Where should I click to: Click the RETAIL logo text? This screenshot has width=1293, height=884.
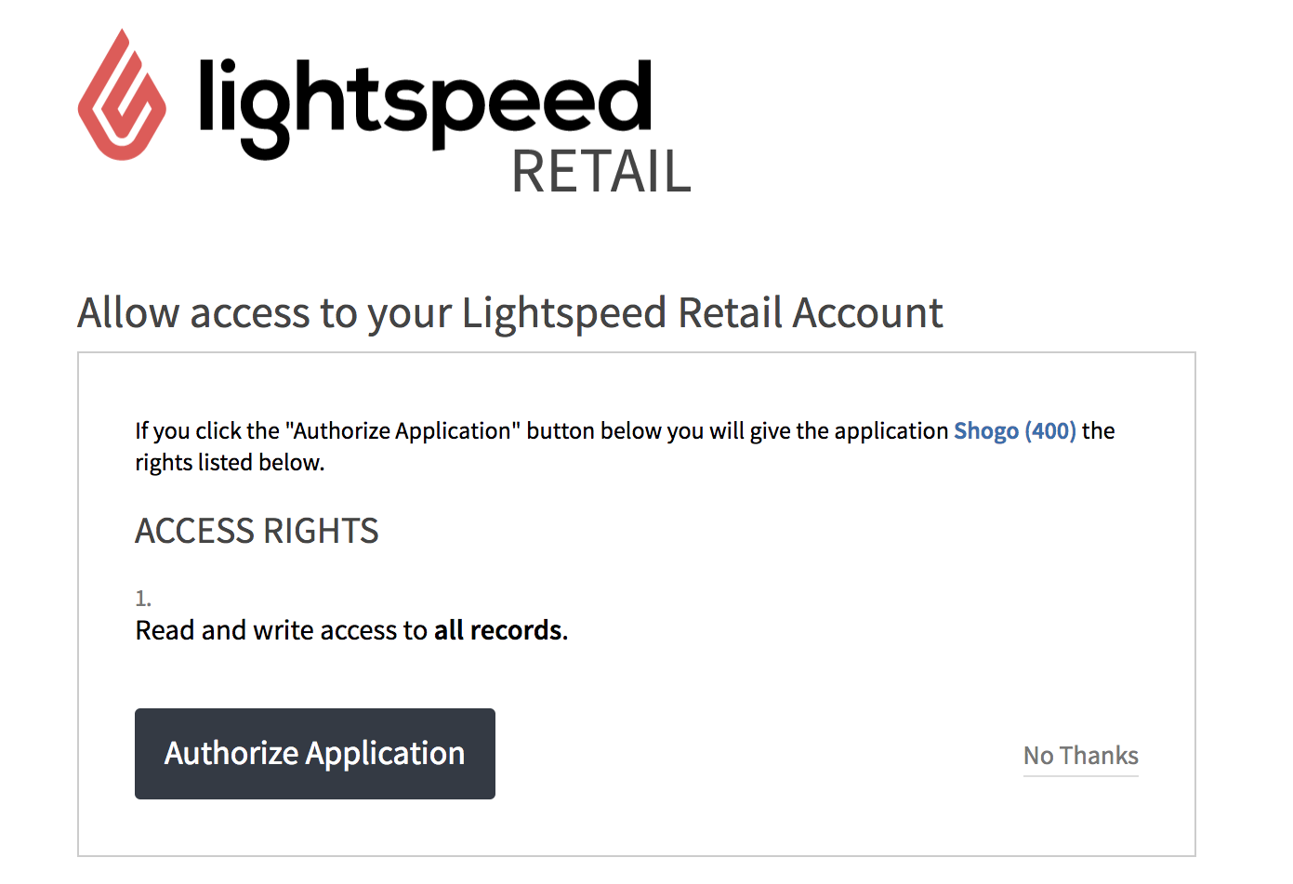click(600, 172)
